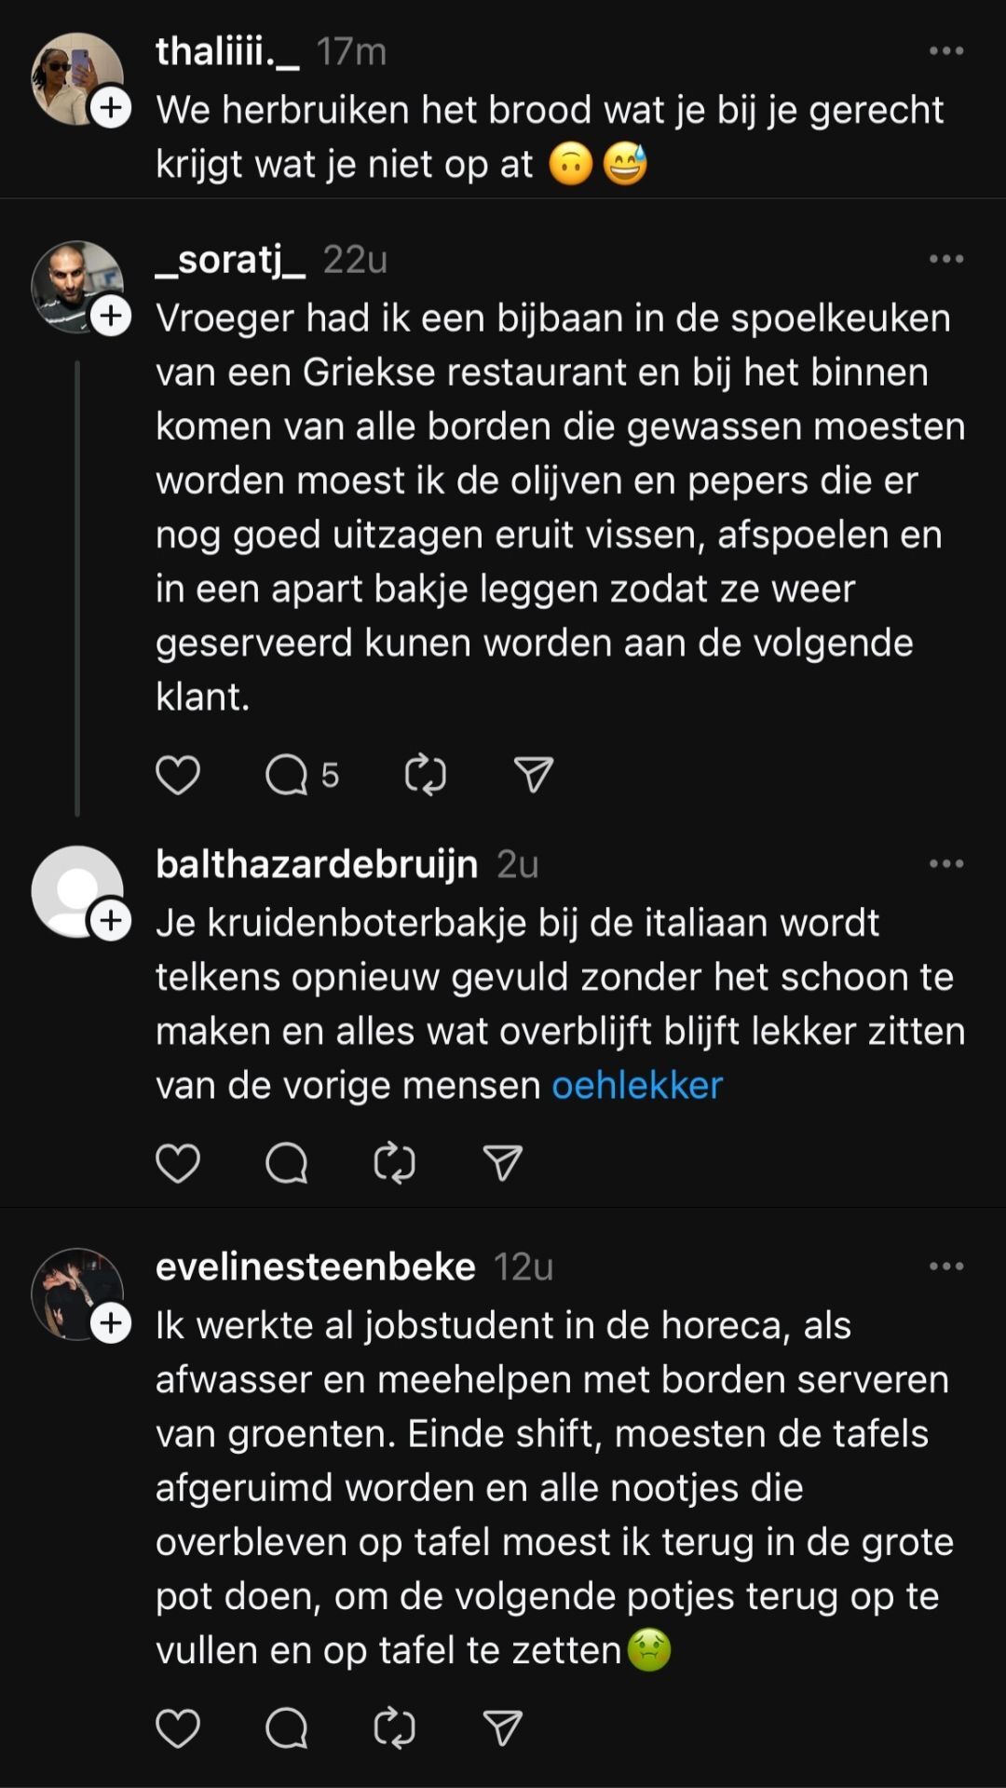Image resolution: width=1006 pixels, height=1788 pixels.
Task: Like the _soratj_ post about olives
Action: [x=177, y=775]
